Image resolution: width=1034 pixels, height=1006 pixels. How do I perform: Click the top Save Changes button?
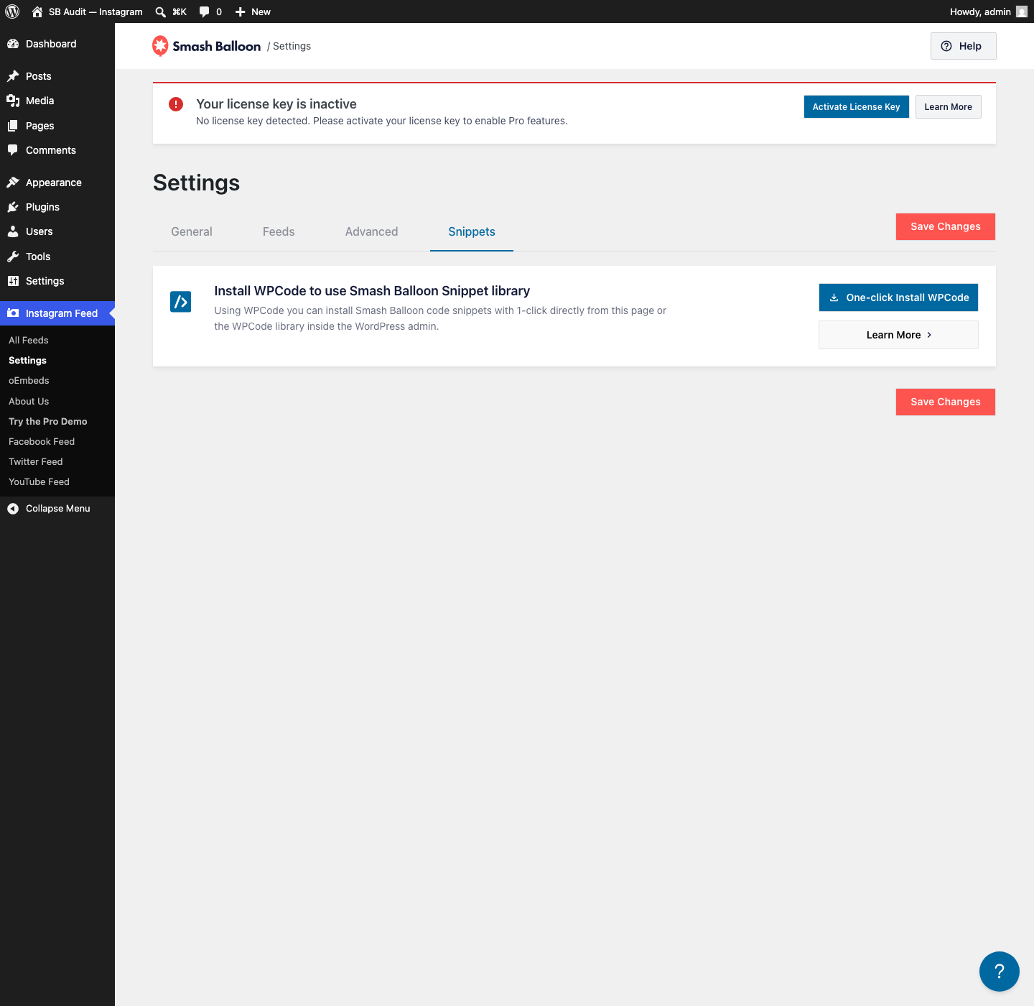tap(946, 226)
